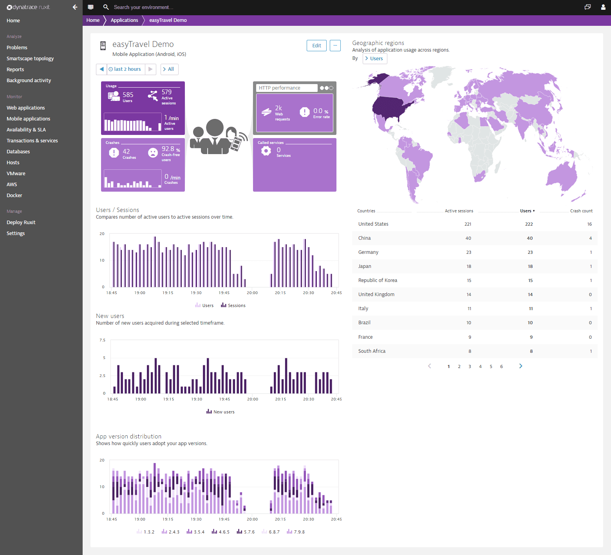Expand the All filter dropdown

point(169,69)
